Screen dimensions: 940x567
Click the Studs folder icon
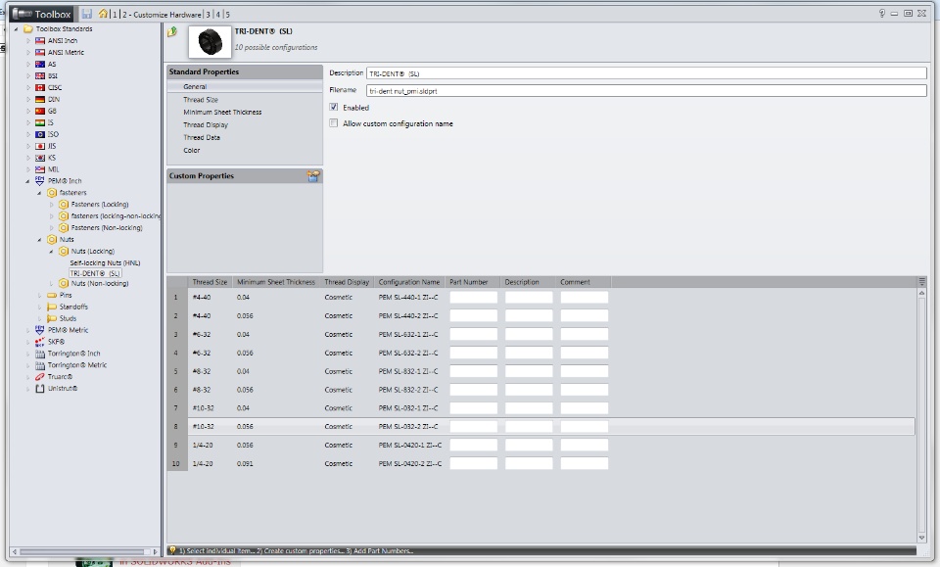point(52,318)
